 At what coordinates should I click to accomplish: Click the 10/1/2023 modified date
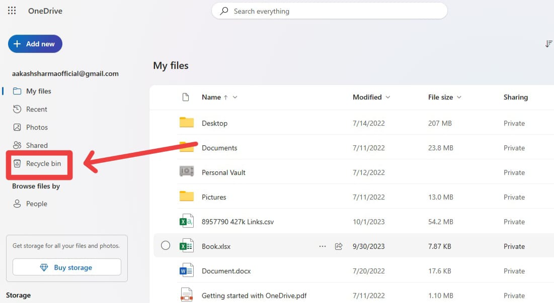coord(368,222)
